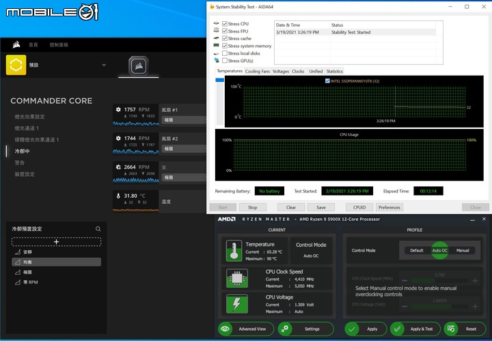492x341 pixels.
Task: Open the 風扇 #2 mode dropdown
Action: (184, 149)
